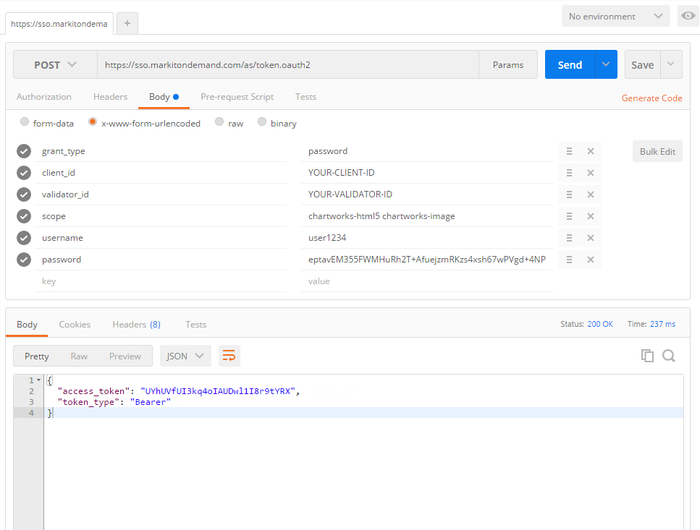Open the Params editor
Screen dimensions: 700x530
click(x=508, y=64)
